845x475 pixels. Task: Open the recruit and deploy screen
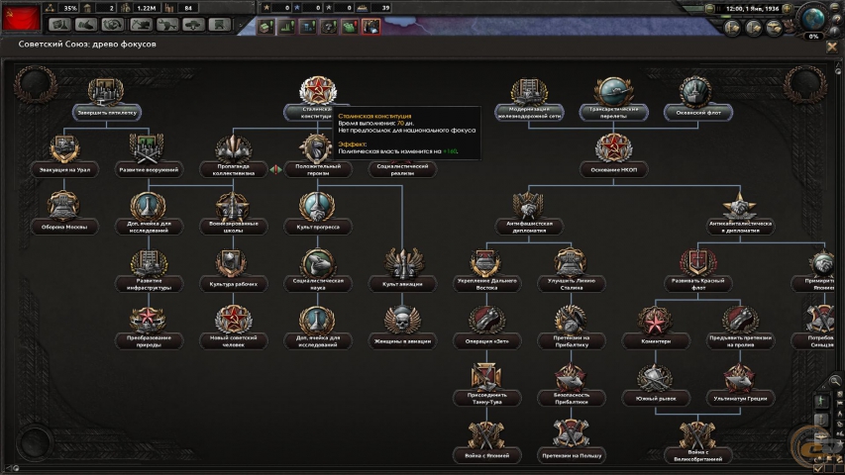tap(193, 25)
